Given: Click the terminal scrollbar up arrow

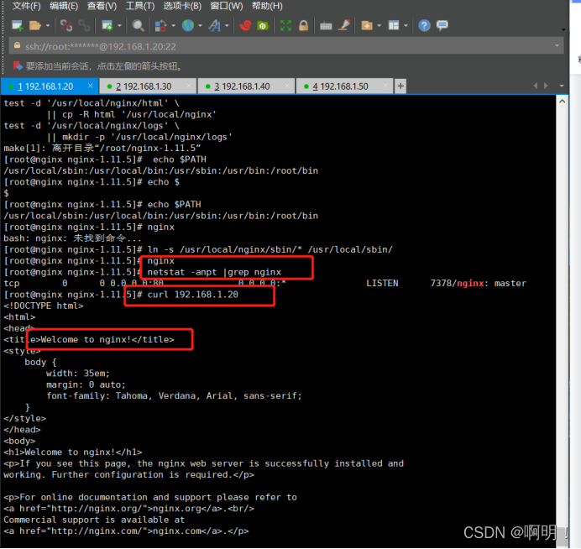Looking at the screenshot, I should [x=562, y=101].
